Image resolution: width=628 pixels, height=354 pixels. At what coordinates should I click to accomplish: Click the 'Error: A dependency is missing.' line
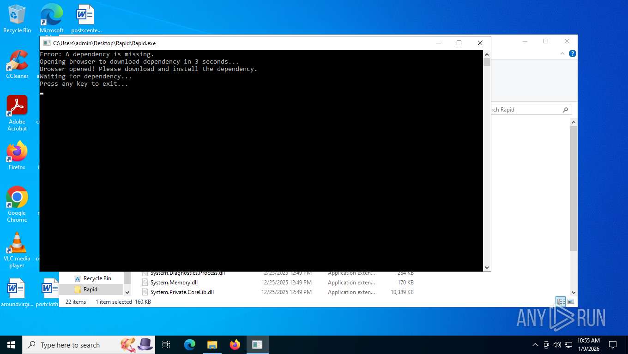[x=97, y=54]
